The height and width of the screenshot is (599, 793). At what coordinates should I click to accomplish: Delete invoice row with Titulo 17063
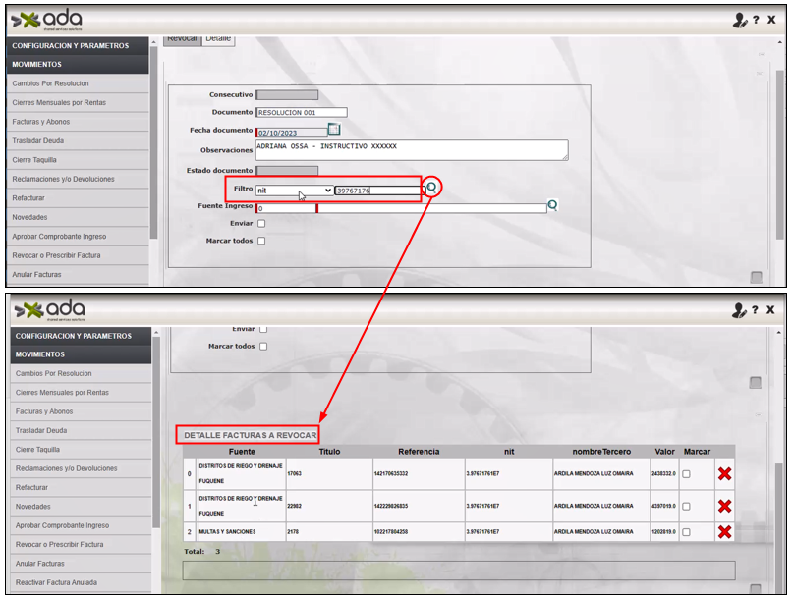click(724, 474)
